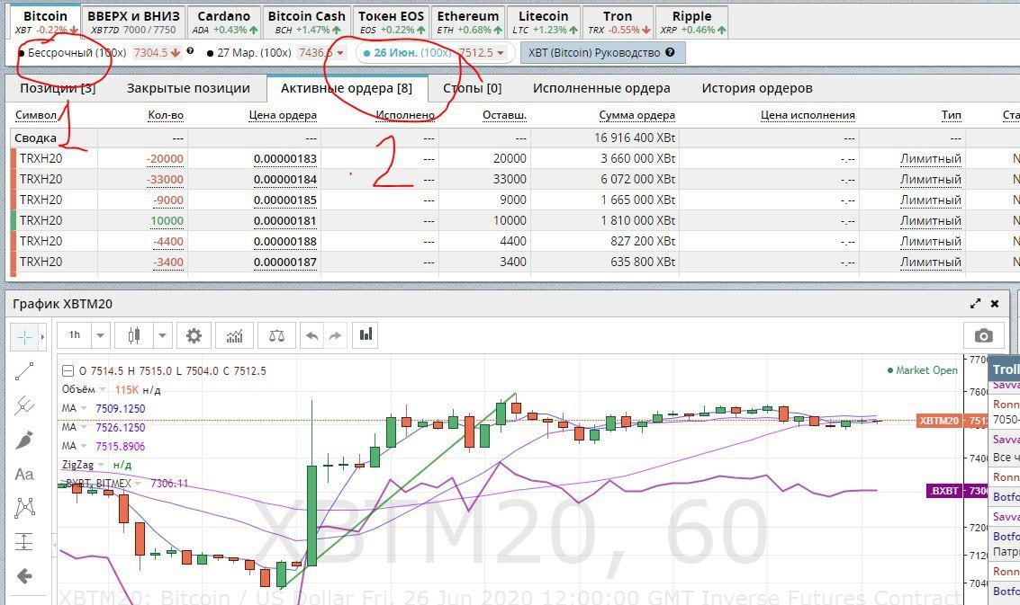Screen dimensions: 1020x605
Task: Select the trend line drawing tool
Action: 24,371
